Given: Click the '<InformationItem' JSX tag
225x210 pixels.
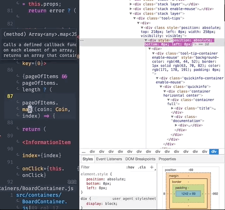Looking at the screenshot, I should (46, 142).
